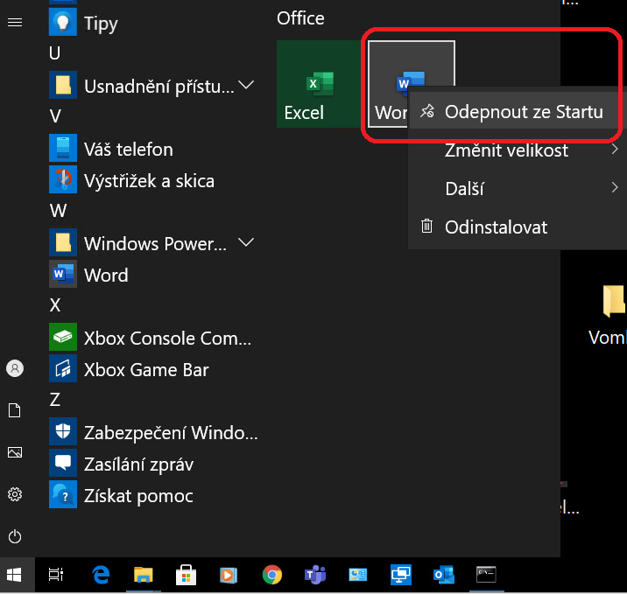
Task: Launch Google Chrome from the taskbar
Action: tap(272, 575)
